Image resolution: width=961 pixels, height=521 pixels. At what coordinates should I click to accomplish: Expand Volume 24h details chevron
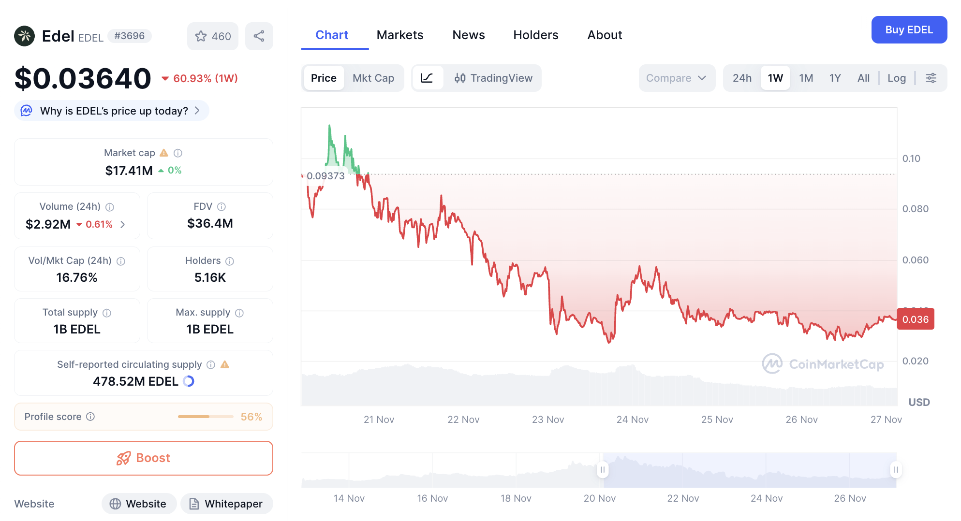click(x=123, y=224)
